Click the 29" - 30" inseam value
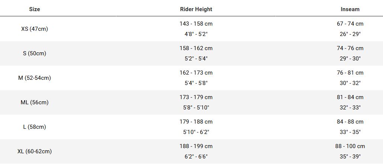Viewport: 383px width, 167px height. (x=350, y=59)
